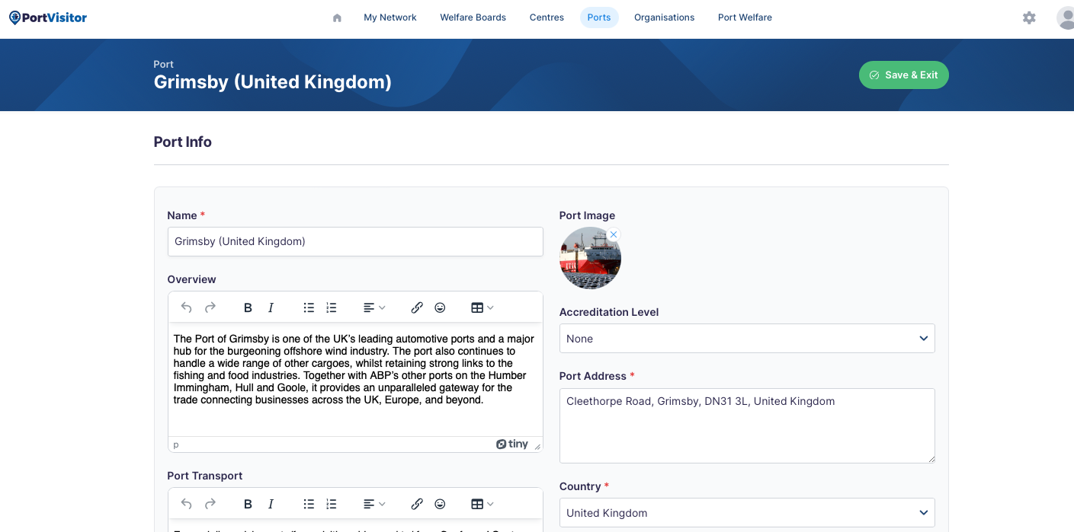This screenshot has width=1074, height=532.
Task: Insert a link in the Overview editor
Action: (x=417, y=307)
